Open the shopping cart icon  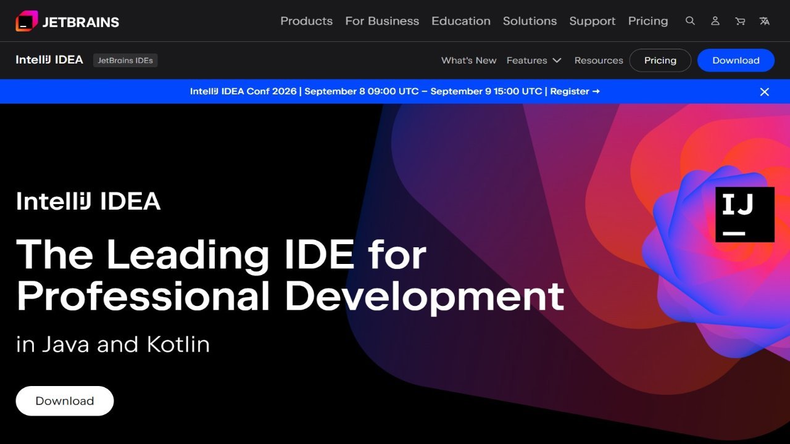coord(739,21)
